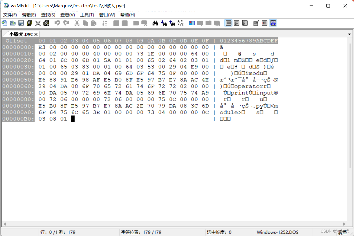Image resolution: width=354 pixels, height=236 pixels.
Task: Click the 行: 0 /1 列: 179 status
Action: point(58,232)
